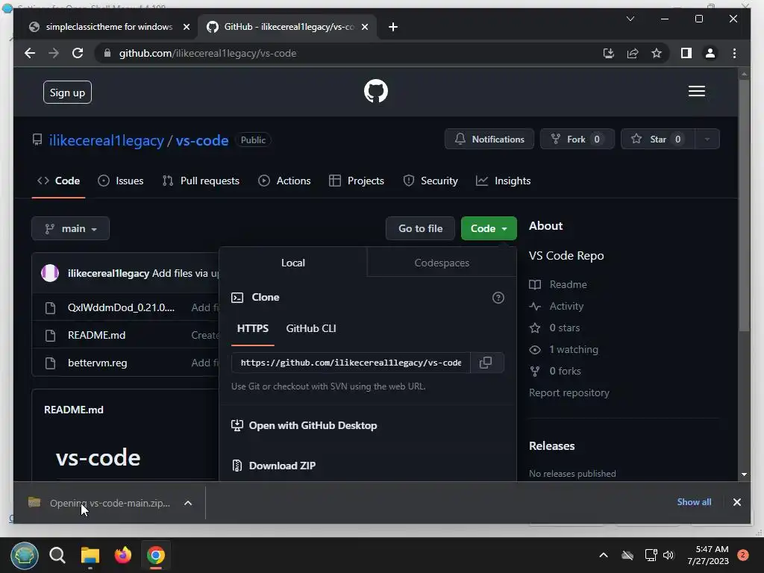Close the simpleclassictheme tab

tap(186, 27)
